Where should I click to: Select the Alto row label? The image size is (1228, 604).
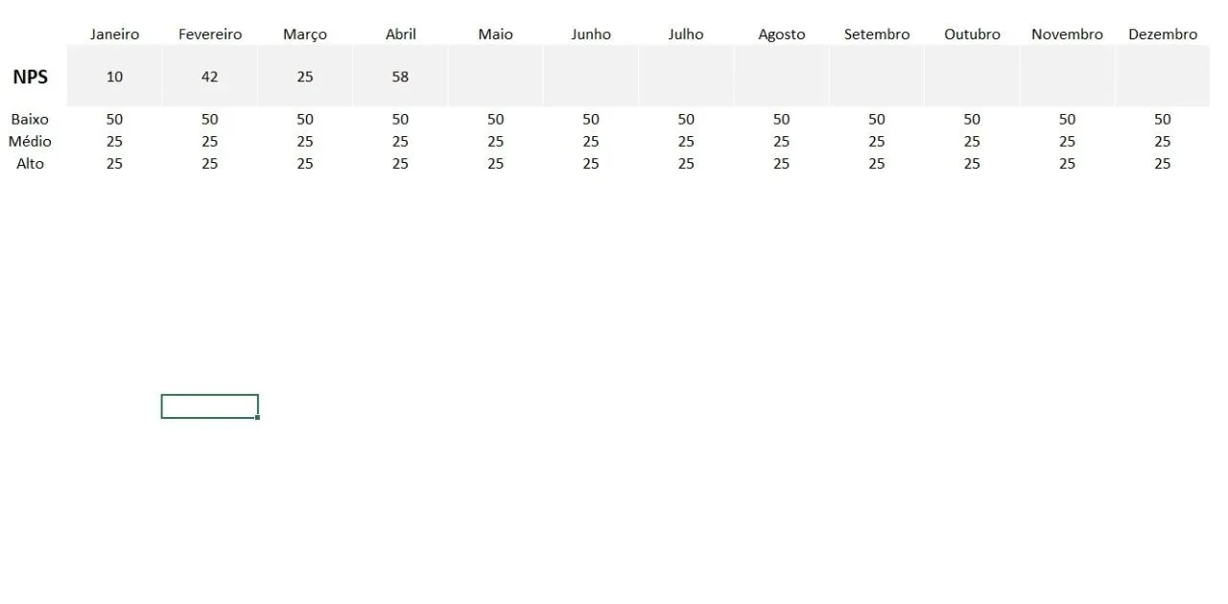coord(30,164)
